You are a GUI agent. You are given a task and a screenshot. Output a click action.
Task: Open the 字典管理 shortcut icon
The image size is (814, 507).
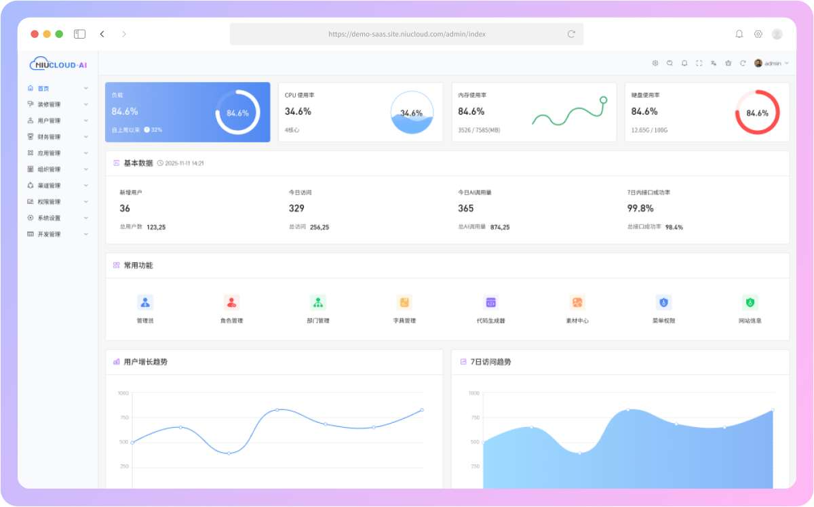[404, 302]
